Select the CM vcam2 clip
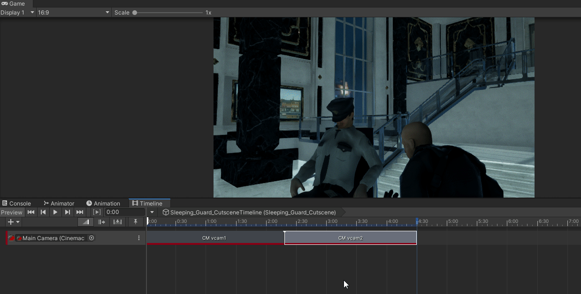The height and width of the screenshot is (294, 581). [x=351, y=238]
